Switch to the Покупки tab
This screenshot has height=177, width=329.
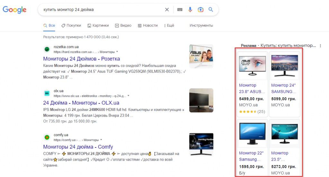coord(71,25)
